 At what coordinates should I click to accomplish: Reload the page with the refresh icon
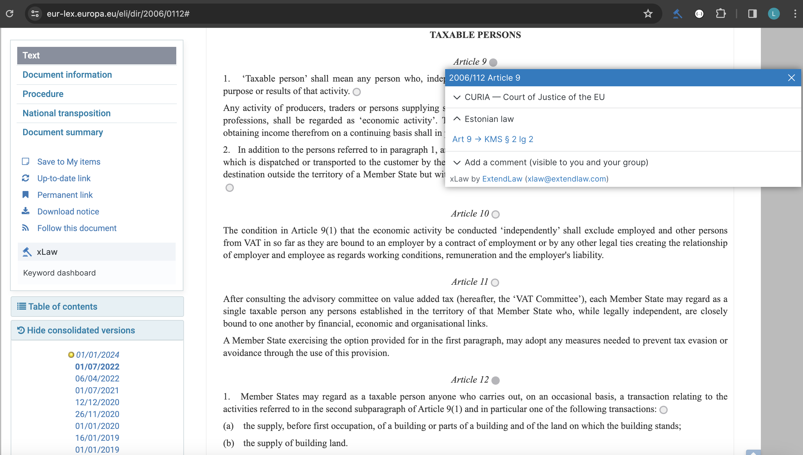pyautogui.click(x=10, y=14)
